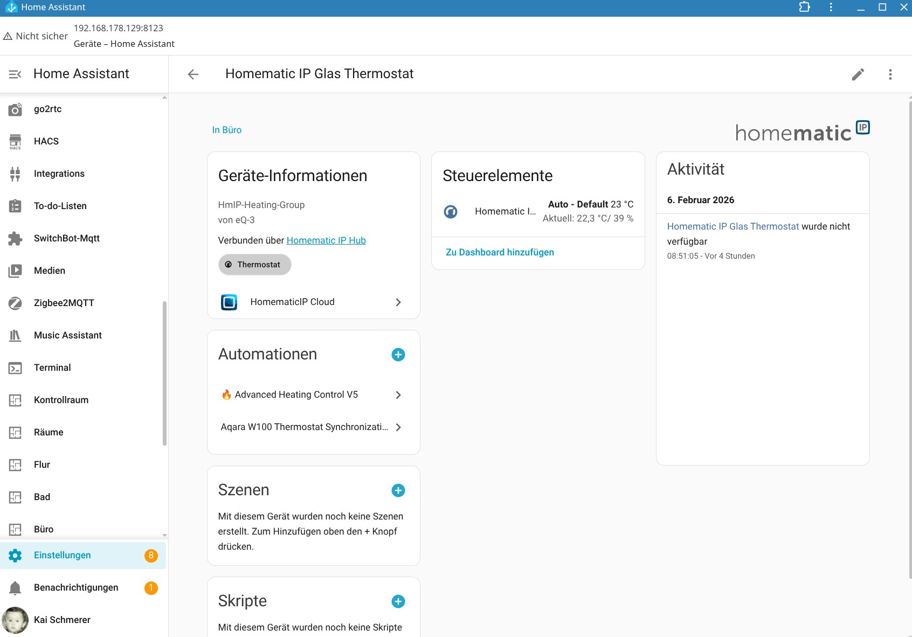Open Einstellungen settings entry
The image size is (912, 637).
click(83, 556)
